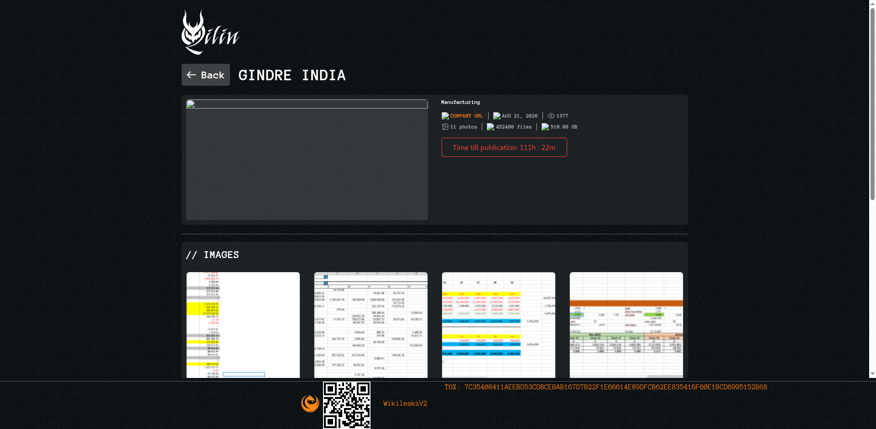Screen dimensions: 876x429
Task: Click the back arrow icon
Action: pyautogui.click(x=191, y=75)
